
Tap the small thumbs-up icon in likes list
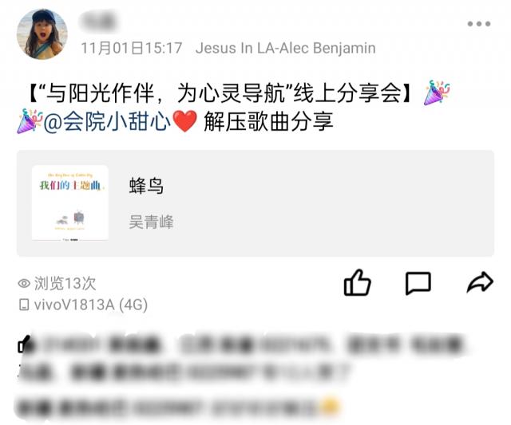(26, 344)
